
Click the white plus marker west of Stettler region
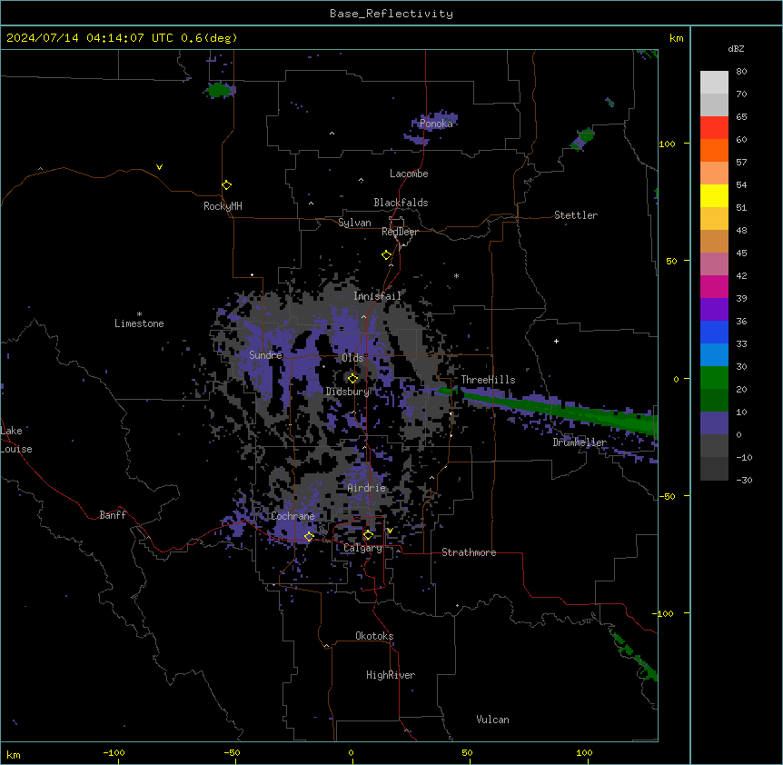click(556, 341)
